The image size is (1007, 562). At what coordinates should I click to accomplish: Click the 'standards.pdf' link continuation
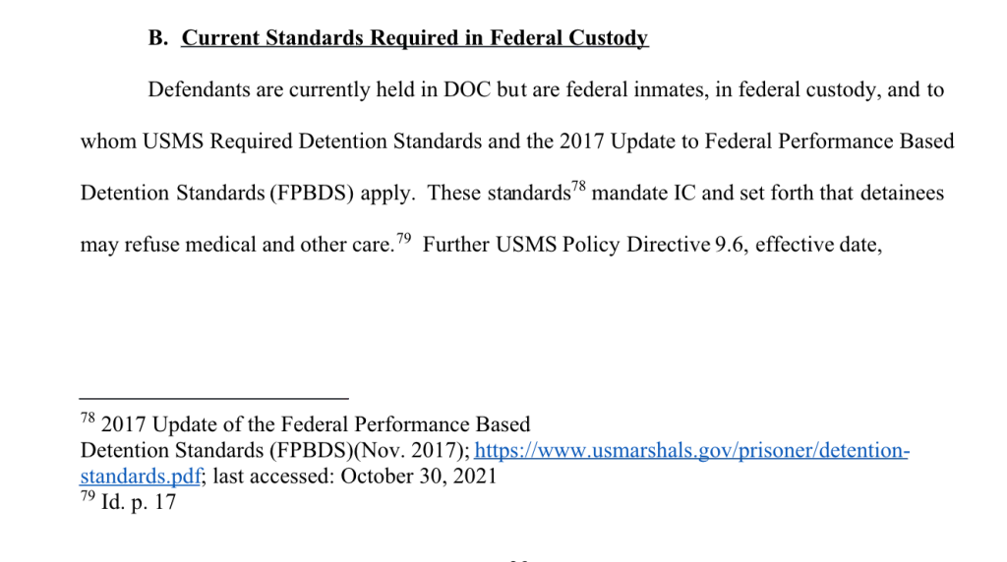click(140, 477)
